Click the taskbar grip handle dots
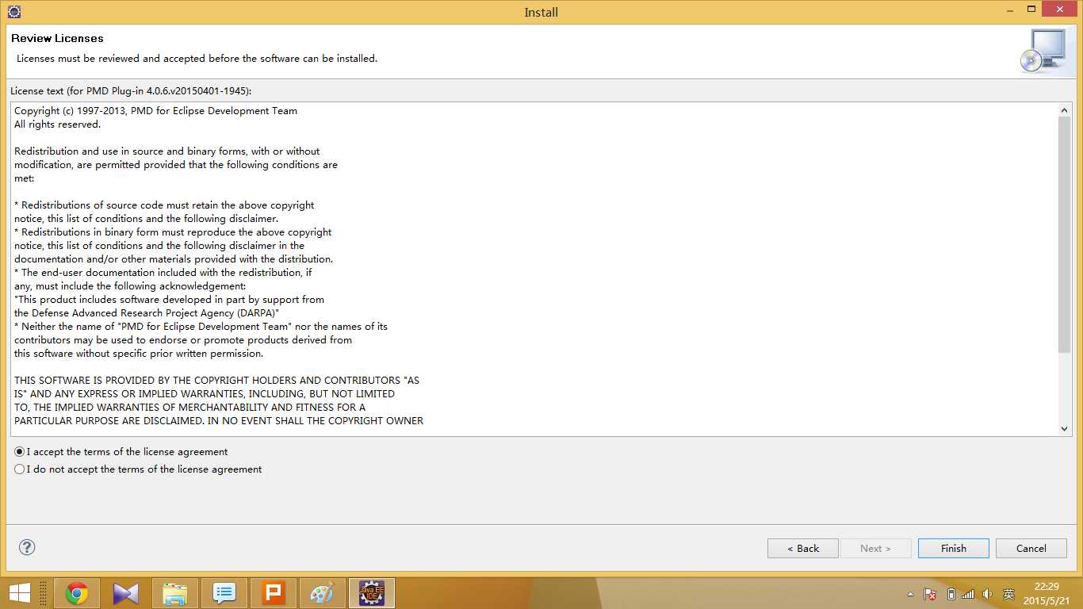1083x609 pixels. click(x=43, y=593)
